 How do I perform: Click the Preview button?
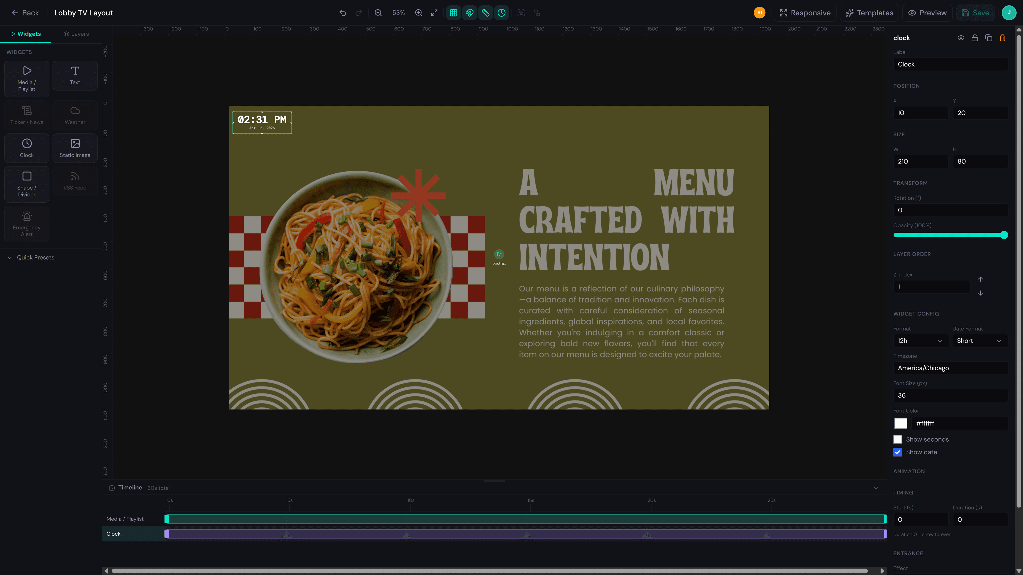pyautogui.click(x=927, y=13)
